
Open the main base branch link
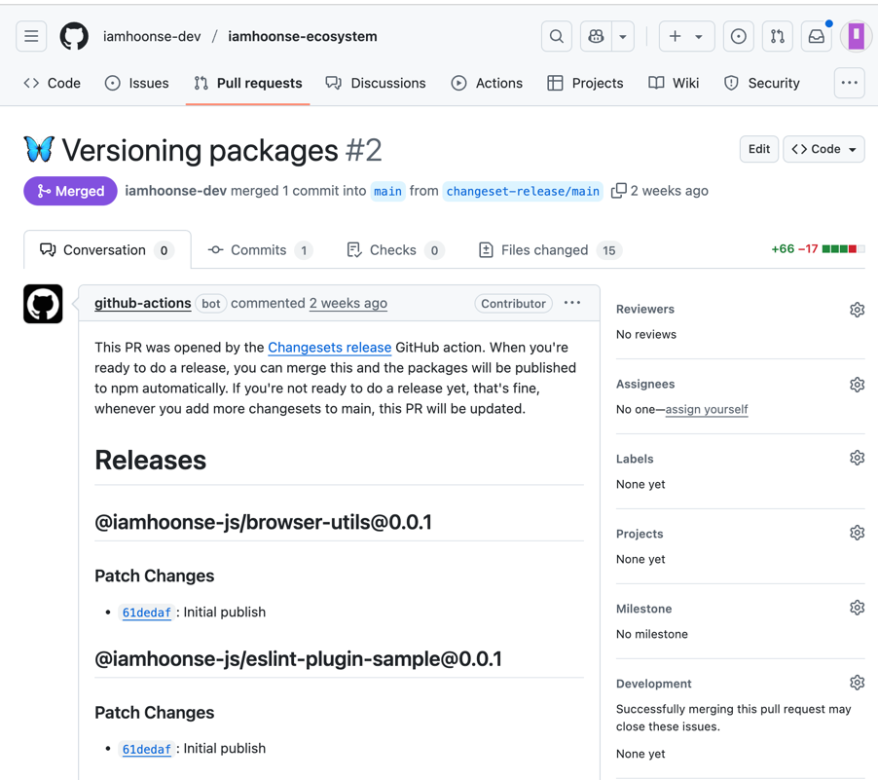[x=387, y=191]
